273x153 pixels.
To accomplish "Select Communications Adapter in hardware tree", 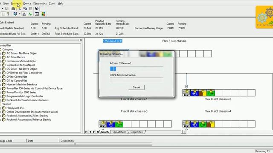I will click(x=22, y=61).
